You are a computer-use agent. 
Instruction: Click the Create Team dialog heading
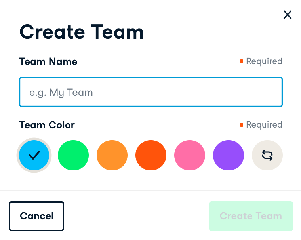click(x=82, y=32)
